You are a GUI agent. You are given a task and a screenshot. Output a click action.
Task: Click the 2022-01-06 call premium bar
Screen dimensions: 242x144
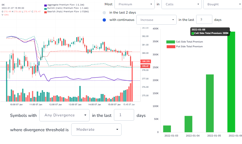click(x=231, y=82)
